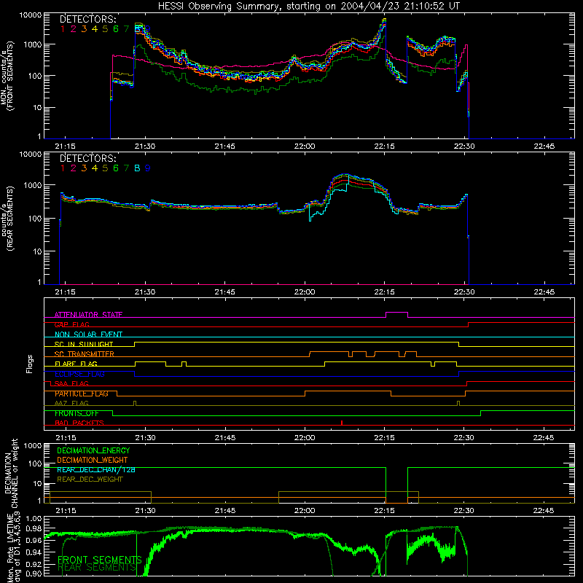Click the 10000 Y-axis value on rear segments plot

coord(31,154)
